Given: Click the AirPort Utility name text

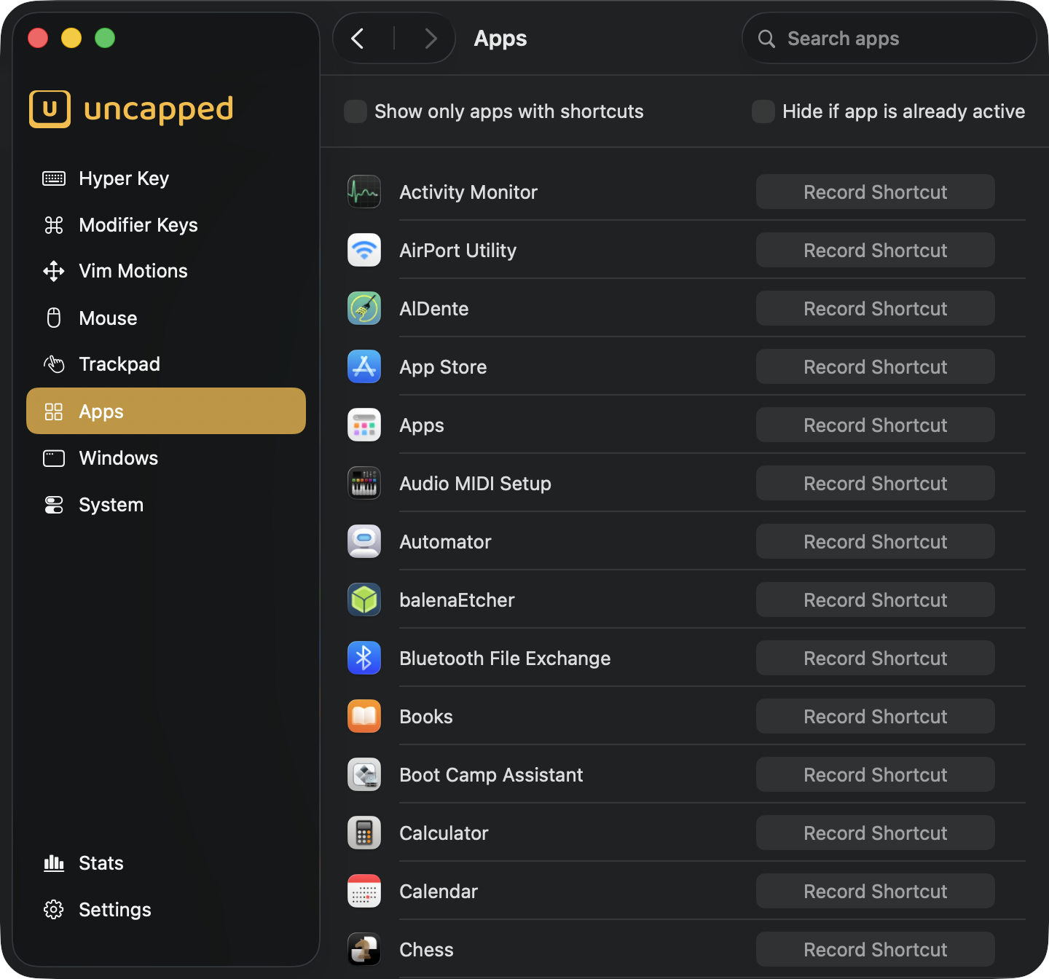Looking at the screenshot, I should click(457, 251).
